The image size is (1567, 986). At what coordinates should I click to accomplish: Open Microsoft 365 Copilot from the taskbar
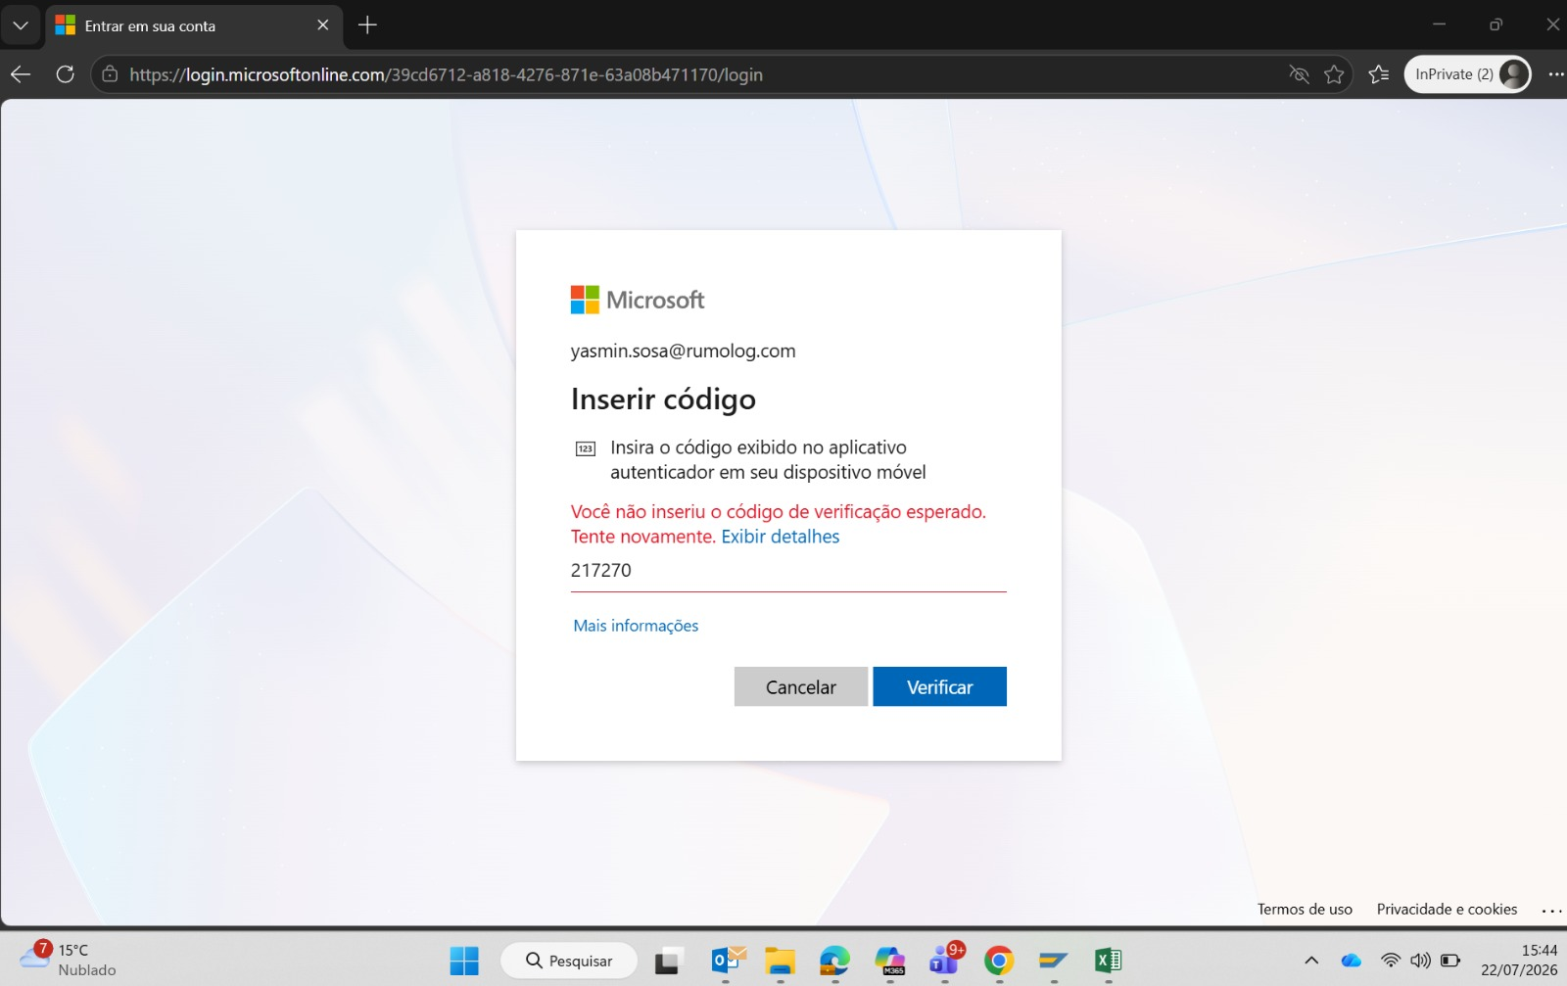(889, 961)
